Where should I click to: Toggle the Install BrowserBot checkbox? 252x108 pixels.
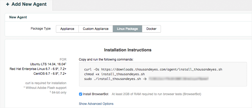coord(81,94)
